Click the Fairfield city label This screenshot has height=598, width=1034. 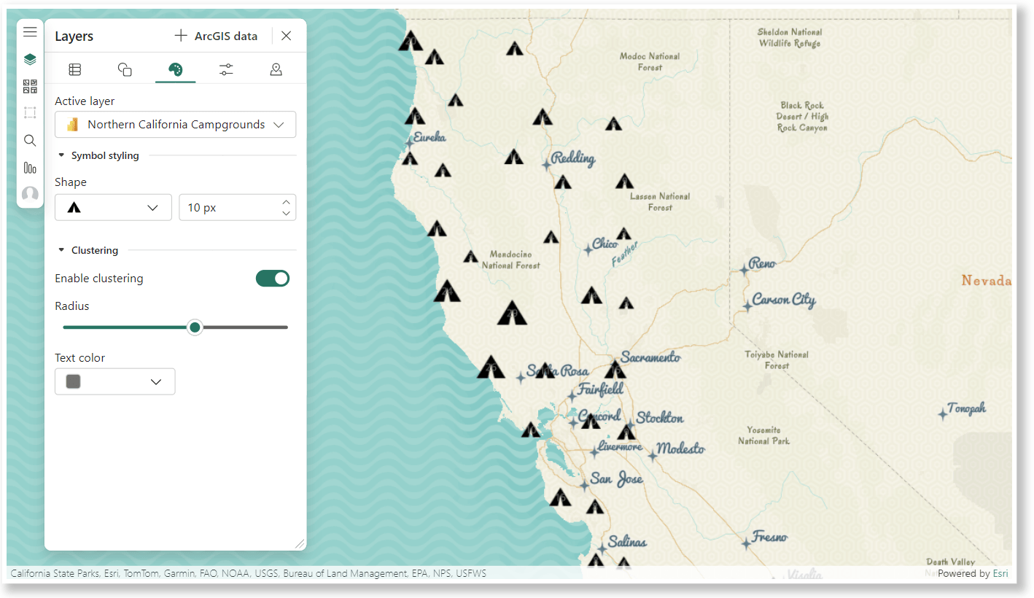pyautogui.click(x=600, y=389)
